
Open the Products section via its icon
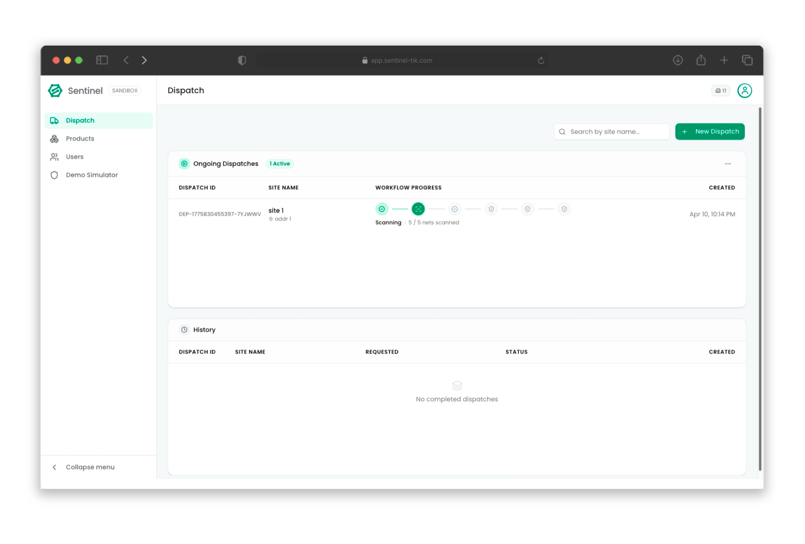pyautogui.click(x=54, y=139)
